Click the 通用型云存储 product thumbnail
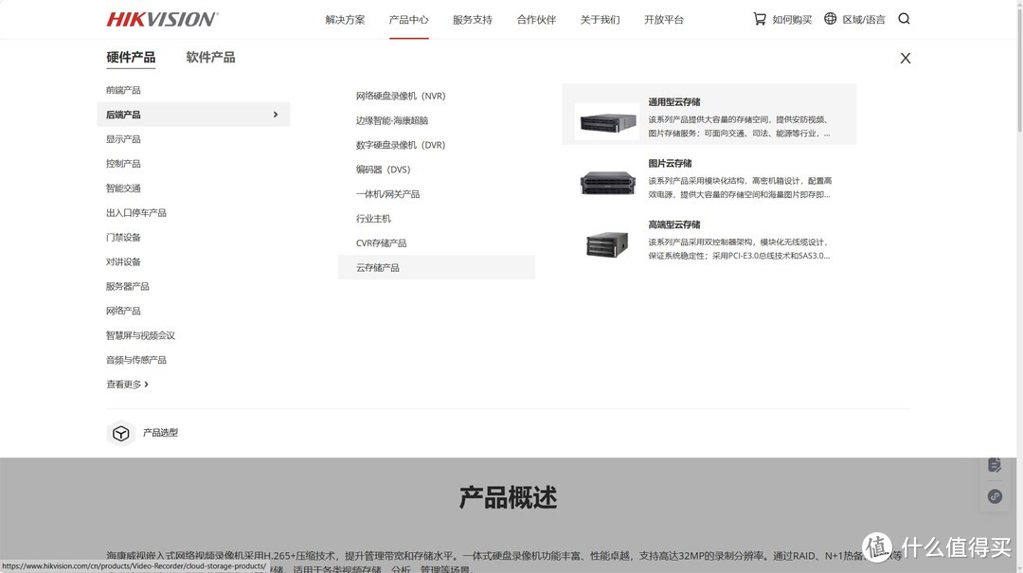 [607, 121]
